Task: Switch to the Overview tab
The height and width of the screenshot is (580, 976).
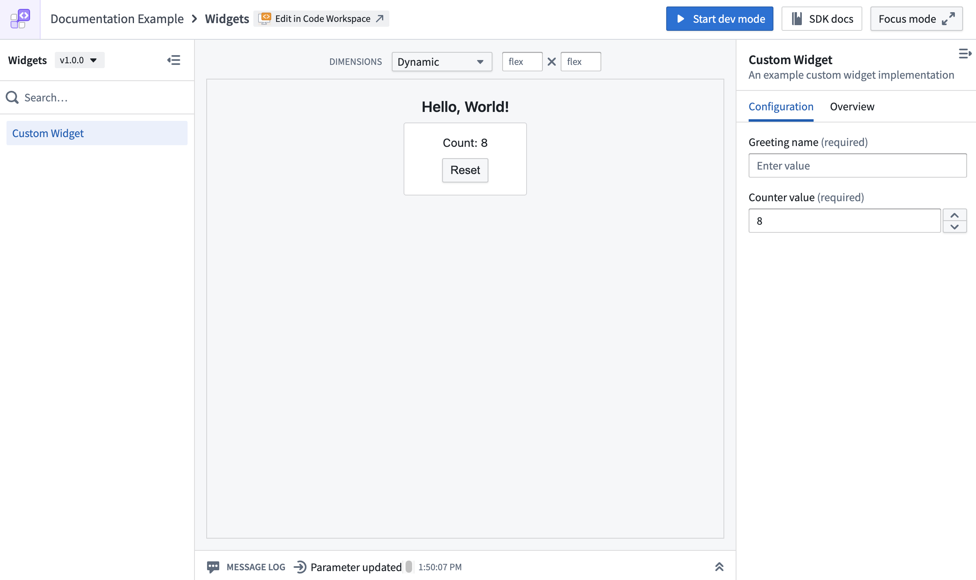Action: 852,107
